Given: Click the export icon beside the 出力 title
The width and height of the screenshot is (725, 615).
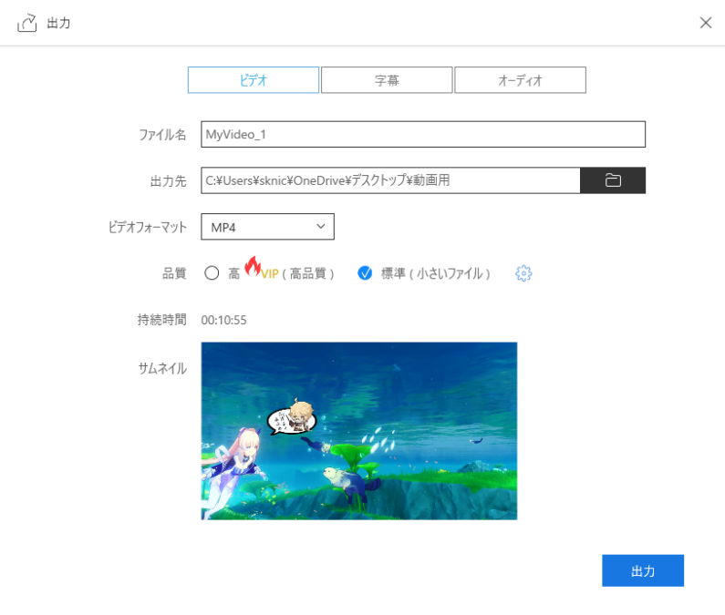Looking at the screenshot, I should pyautogui.click(x=26, y=23).
